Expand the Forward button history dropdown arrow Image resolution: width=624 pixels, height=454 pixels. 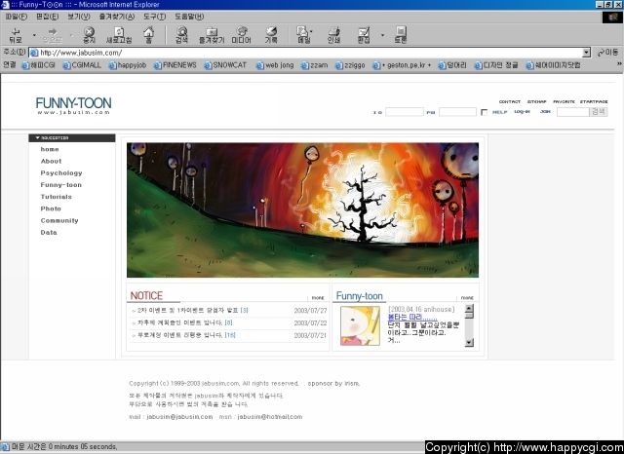(71, 35)
